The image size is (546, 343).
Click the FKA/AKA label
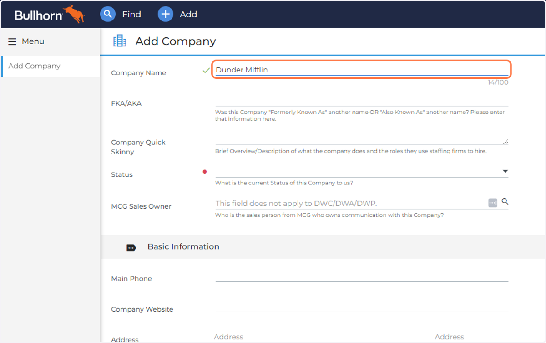tap(126, 103)
